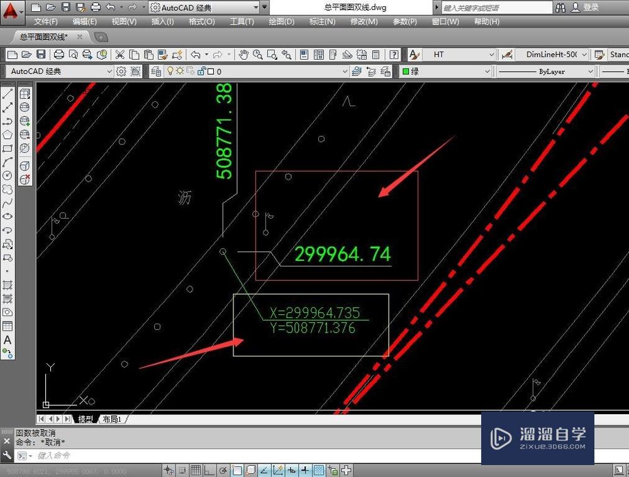The height and width of the screenshot is (477, 629).
Task: Click the workspace settings gear icon
Action: tap(121, 72)
